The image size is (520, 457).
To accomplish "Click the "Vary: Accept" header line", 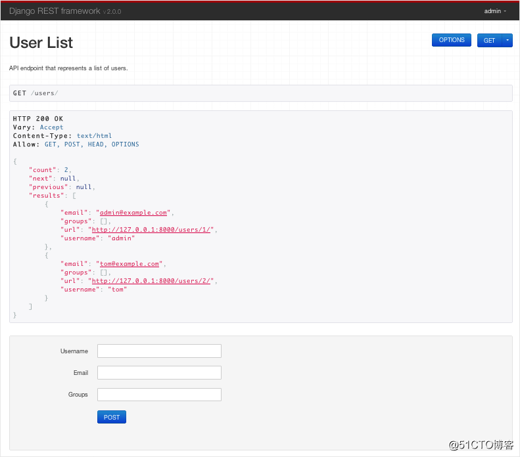I will coord(38,127).
